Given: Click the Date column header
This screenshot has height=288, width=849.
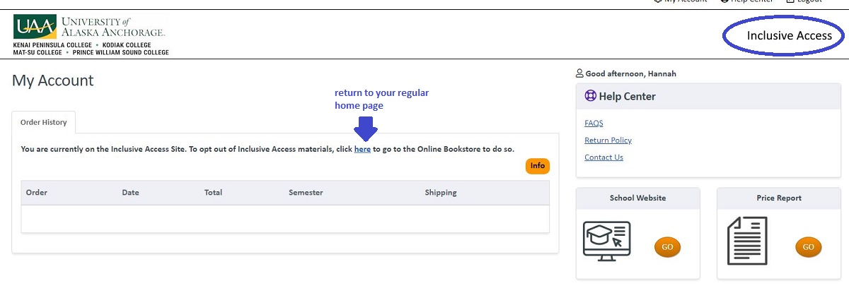Looking at the screenshot, I should 130,193.
